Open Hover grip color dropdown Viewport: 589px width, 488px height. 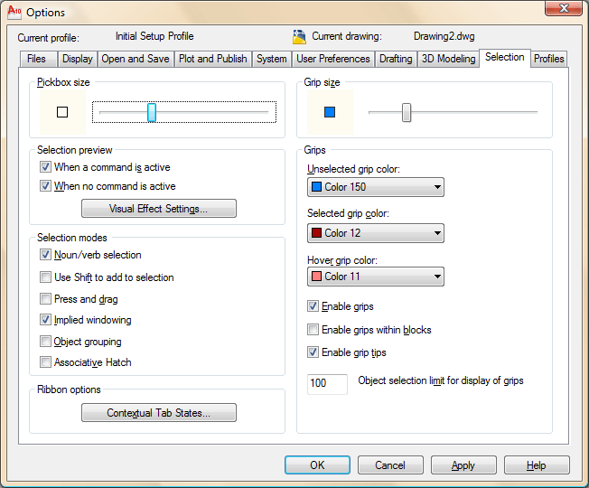pyautogui.click(x=375, y=277)
